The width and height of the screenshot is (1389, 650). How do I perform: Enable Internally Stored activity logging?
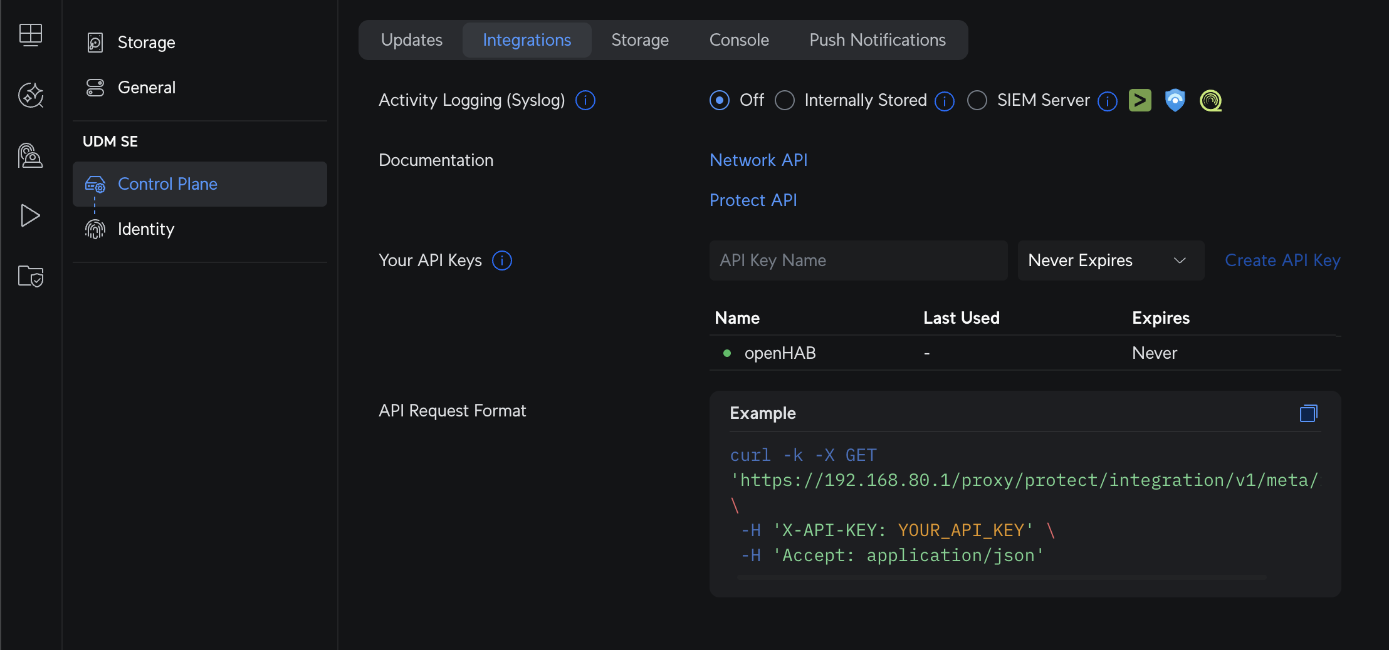click(784, 100)
